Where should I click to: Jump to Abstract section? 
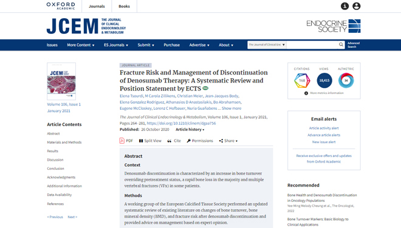click(53, 133)
